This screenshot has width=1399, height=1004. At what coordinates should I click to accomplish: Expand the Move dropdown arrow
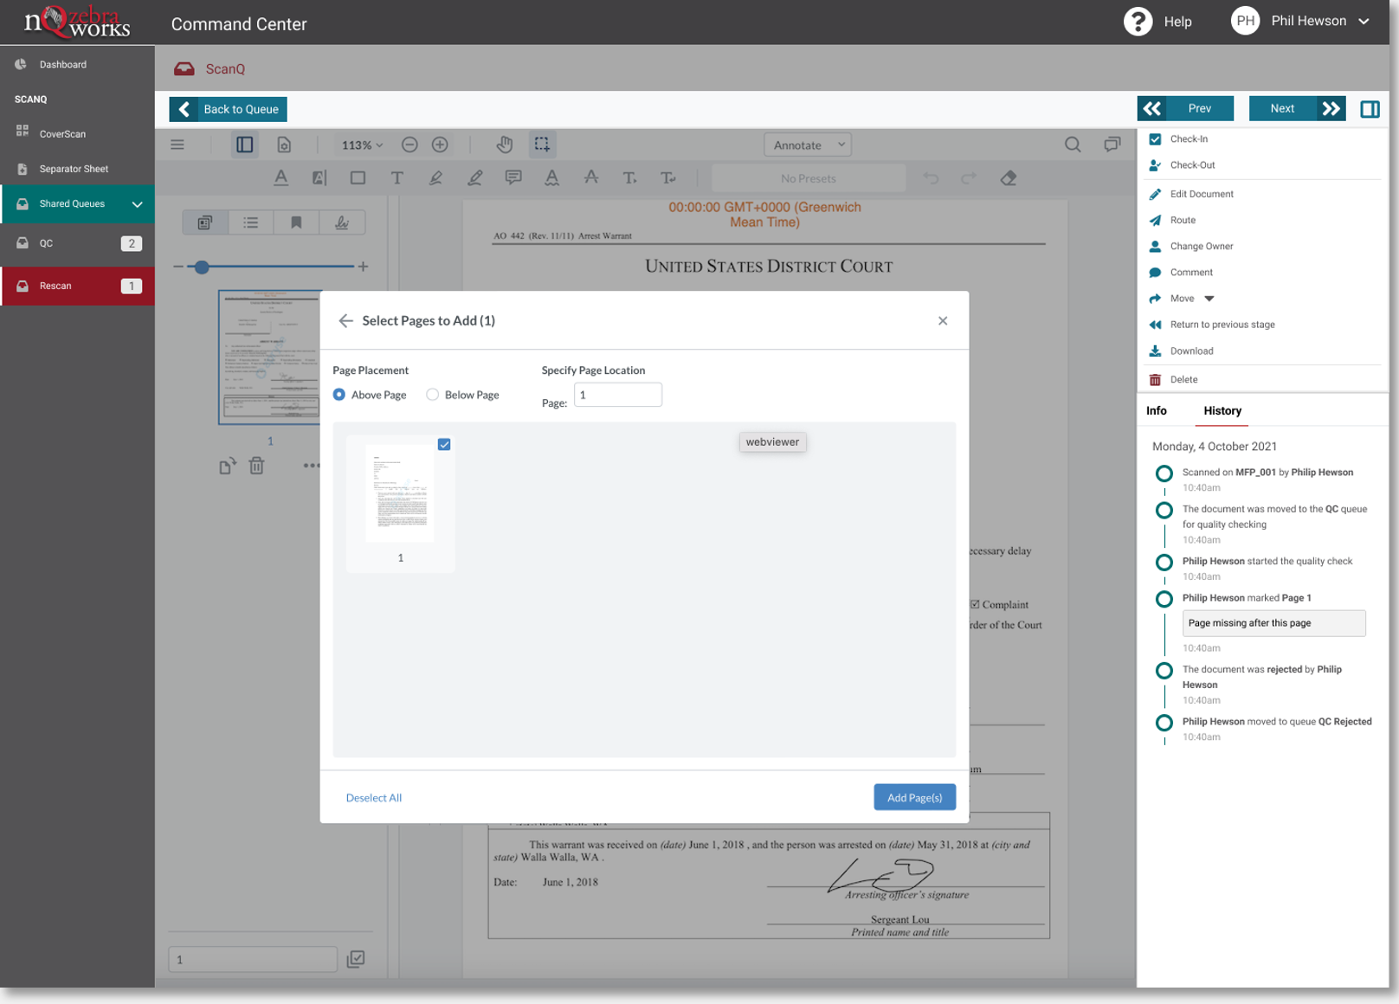pos(1209,299)
